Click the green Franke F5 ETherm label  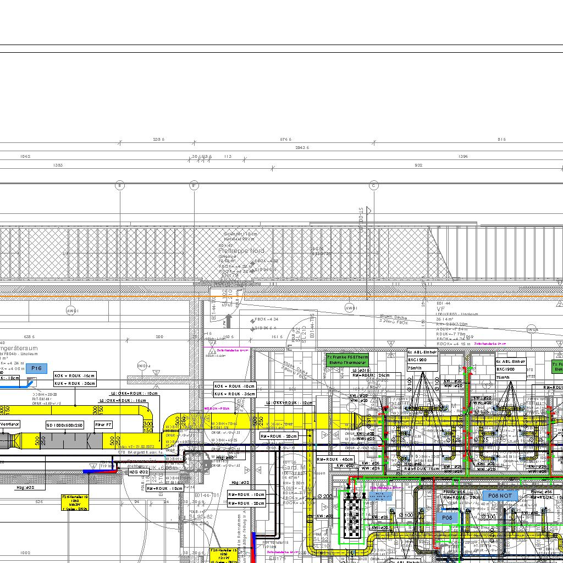(x=347, y=360)
